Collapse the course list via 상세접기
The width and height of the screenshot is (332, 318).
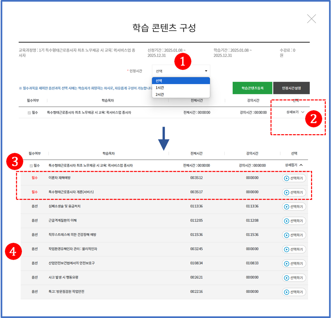[x=293, y=165]
